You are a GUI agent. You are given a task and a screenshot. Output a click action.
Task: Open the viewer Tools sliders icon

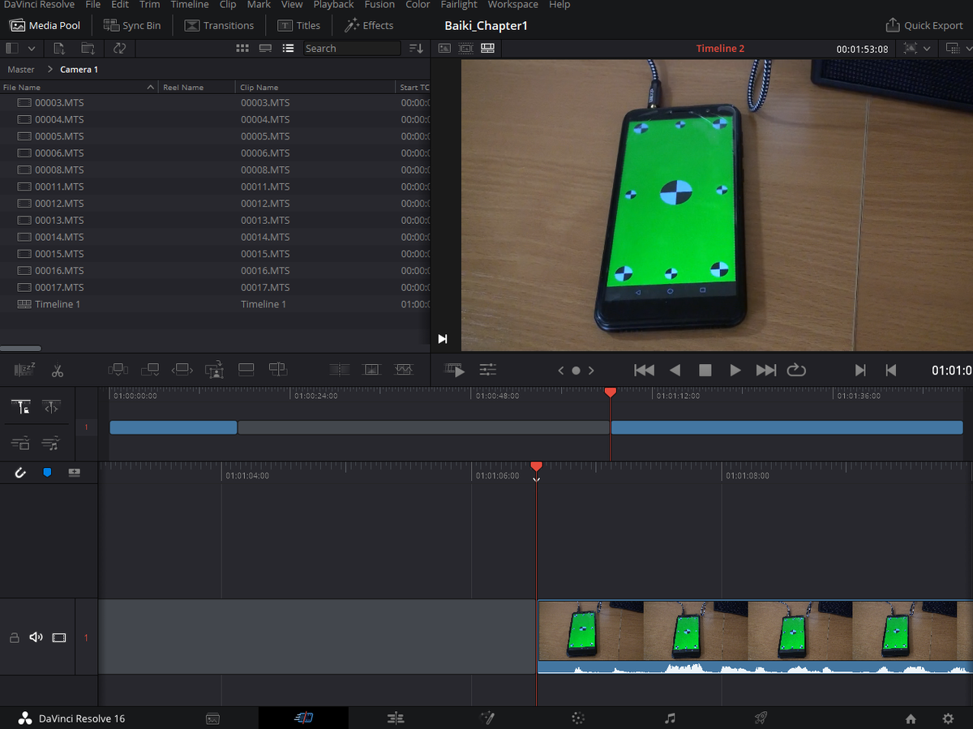point(487,370)
